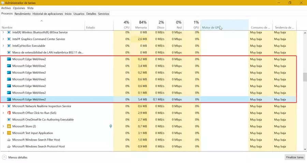The width and height of the screenshot is (307, 163).
Task: Click the Microsoft Windows Search Filter Host icon
Action: (9, 140)
